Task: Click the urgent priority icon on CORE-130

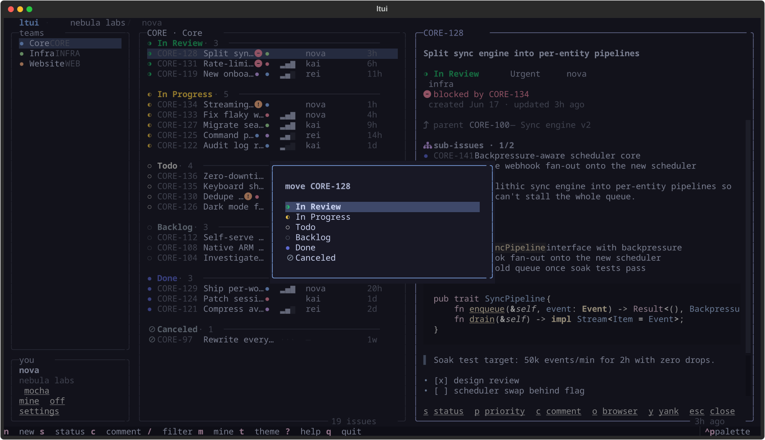Action: 248,197
